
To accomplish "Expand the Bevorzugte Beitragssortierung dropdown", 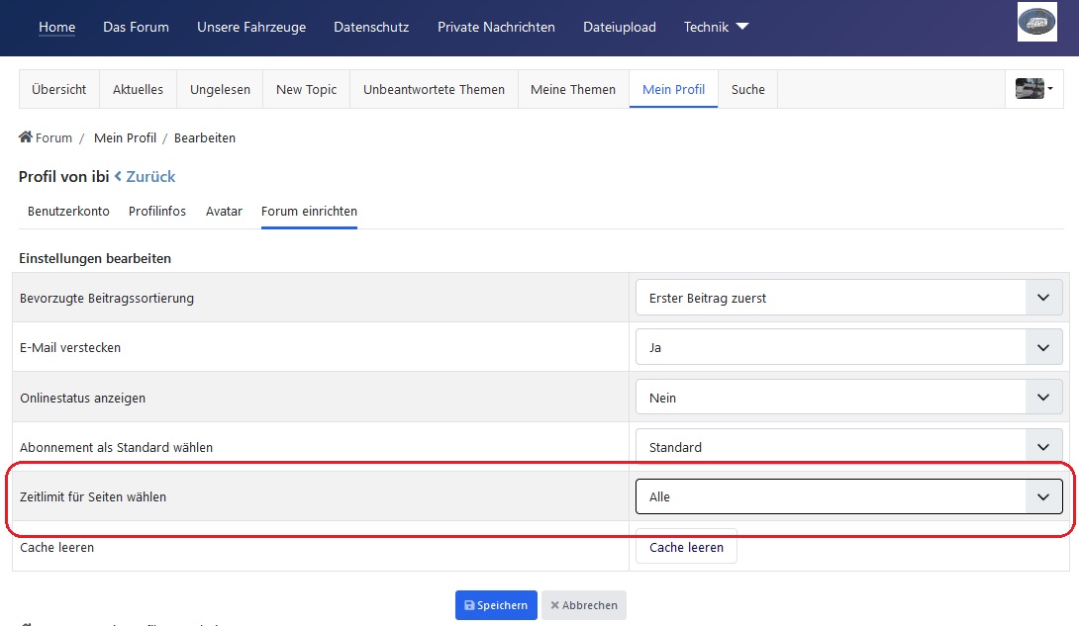I will (848, 298).
